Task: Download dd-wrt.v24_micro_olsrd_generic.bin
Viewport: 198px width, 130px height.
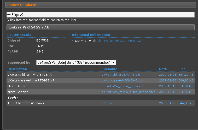Action: tap(129, 92)
